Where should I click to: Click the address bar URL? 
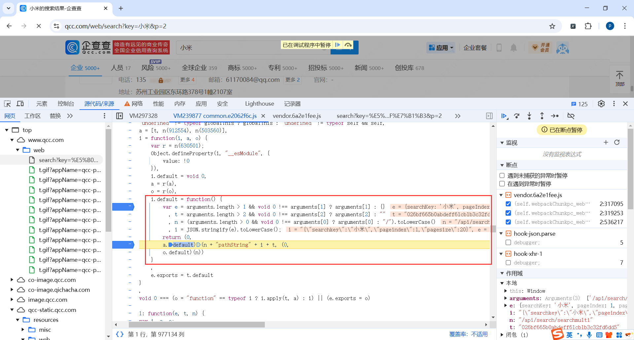coord(116,26)
